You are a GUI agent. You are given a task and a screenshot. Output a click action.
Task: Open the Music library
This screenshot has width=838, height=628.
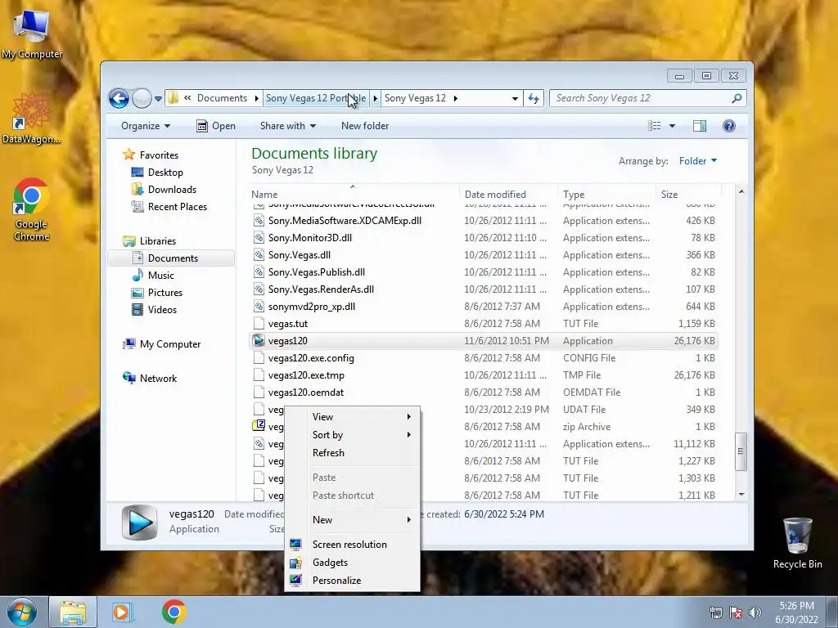[161, 276]
